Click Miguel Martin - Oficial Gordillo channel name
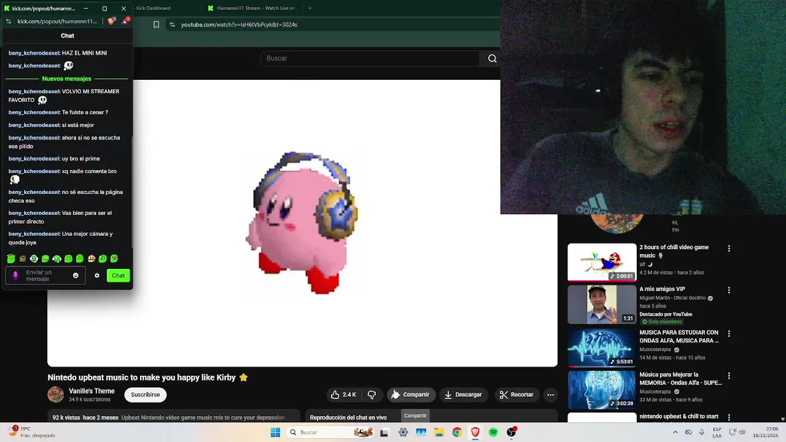The width and height of the screenshot is (786, 442). [673, 298]
